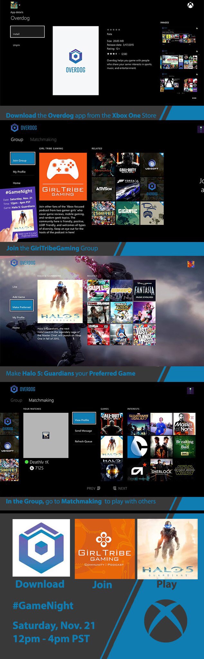This screenshot has height=659, width=204.
Task: Go to Home below Make Preferred
Action: pyautogui.click(x=16, y=327)
